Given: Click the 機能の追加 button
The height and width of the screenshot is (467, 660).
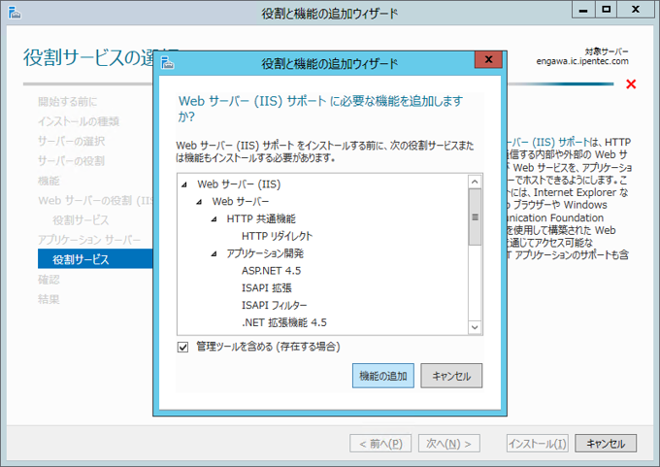Looking at the screenshot, I should click(382, 376).
